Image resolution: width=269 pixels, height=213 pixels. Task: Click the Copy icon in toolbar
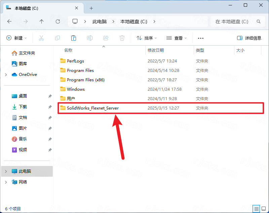57,38
